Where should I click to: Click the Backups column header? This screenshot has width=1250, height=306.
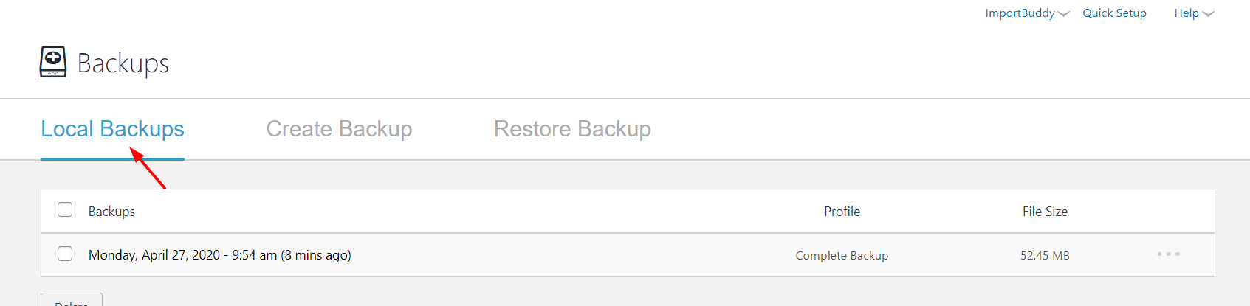pos(111,212)
